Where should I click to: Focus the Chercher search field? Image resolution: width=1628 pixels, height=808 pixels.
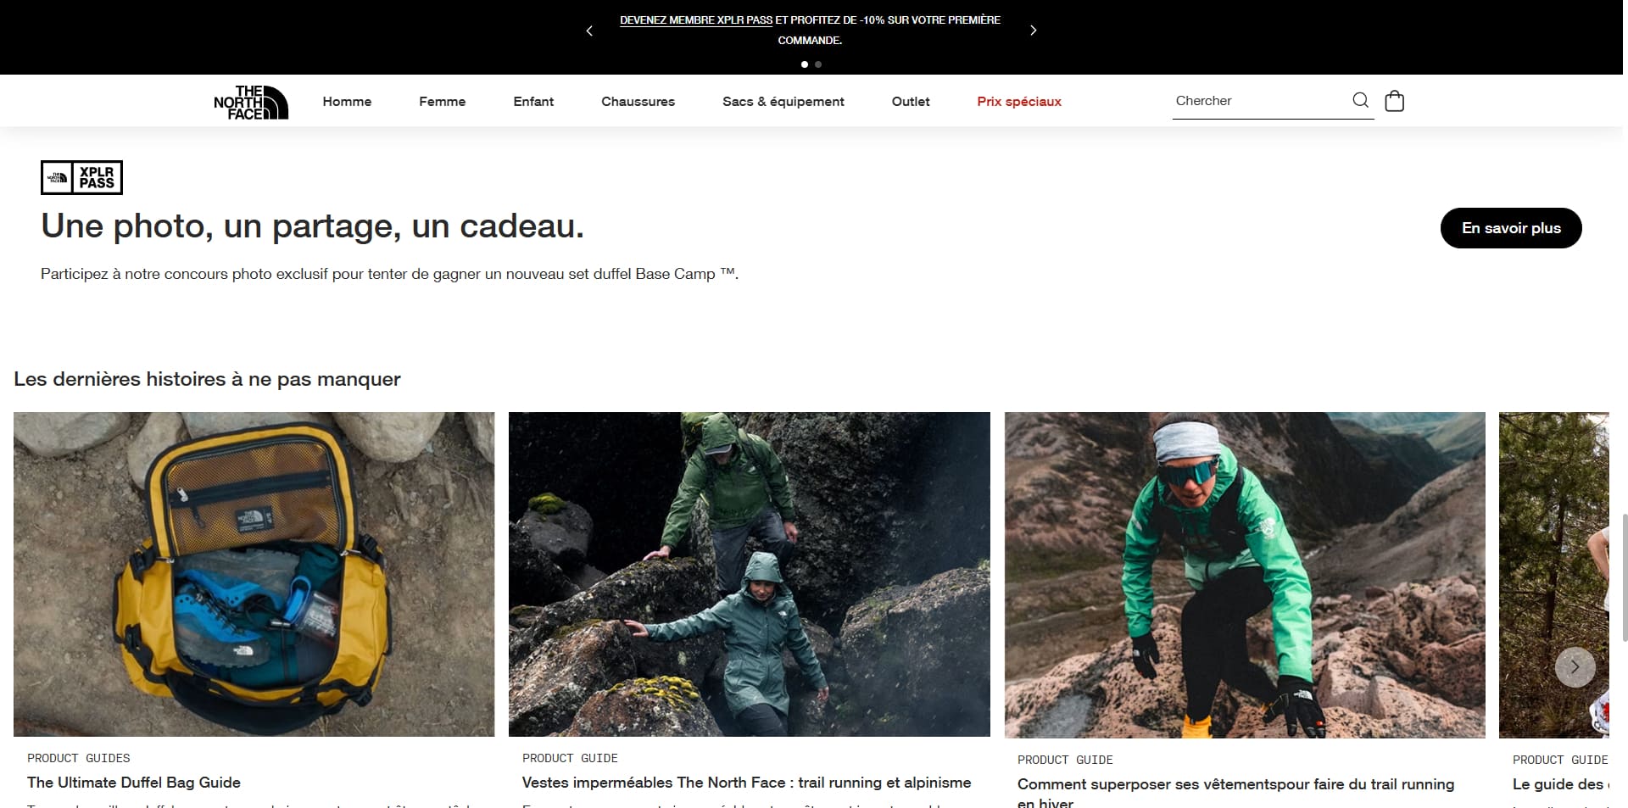(1259, 100)
